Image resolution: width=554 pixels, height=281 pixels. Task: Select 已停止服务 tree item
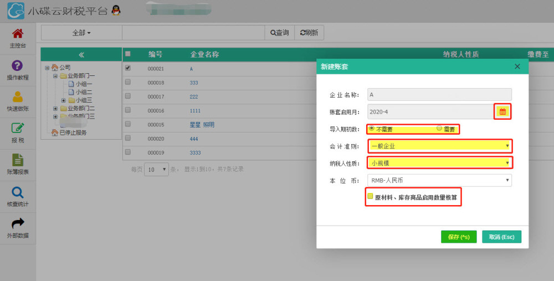tap(73, 132)
